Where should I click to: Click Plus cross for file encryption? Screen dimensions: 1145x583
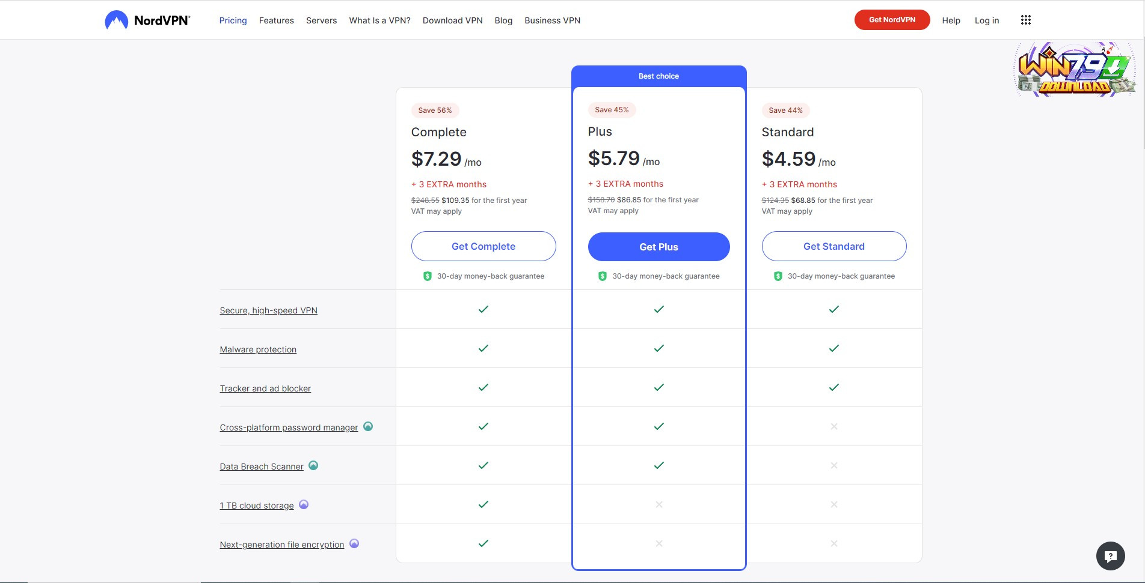tap(659, 543)
